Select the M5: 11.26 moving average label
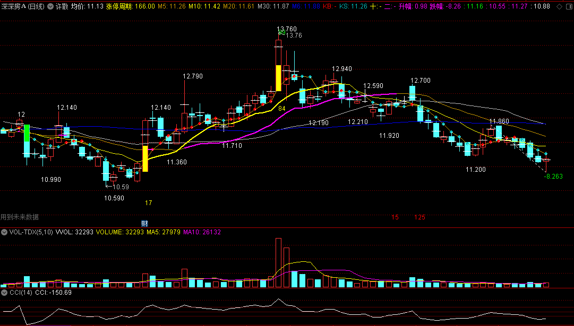The height and width of the screenshot is (326, 574). click(172, 6)
